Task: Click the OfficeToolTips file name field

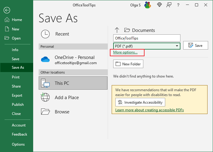Action: click(147, 38)
